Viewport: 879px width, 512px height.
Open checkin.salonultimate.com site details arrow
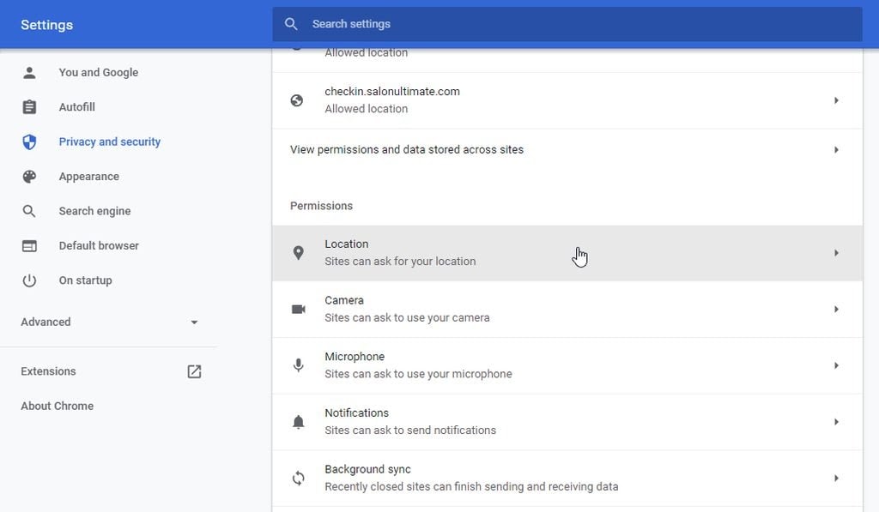836,100
